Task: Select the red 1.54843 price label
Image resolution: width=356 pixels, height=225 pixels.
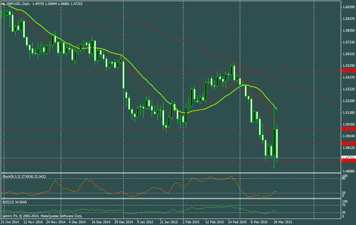Action: pos(348,71)
